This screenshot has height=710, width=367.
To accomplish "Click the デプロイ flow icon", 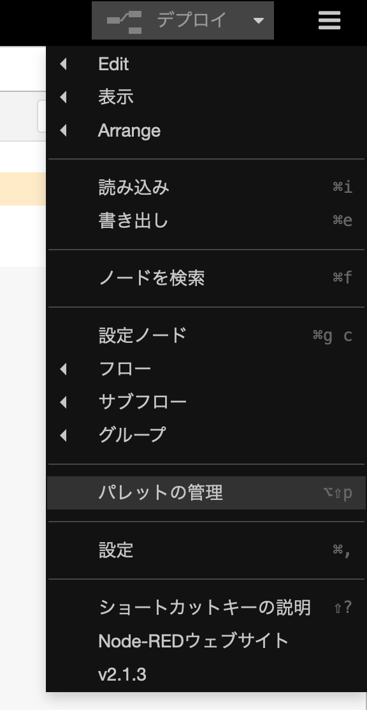I will pyautogui.click(x=124, y=22).
